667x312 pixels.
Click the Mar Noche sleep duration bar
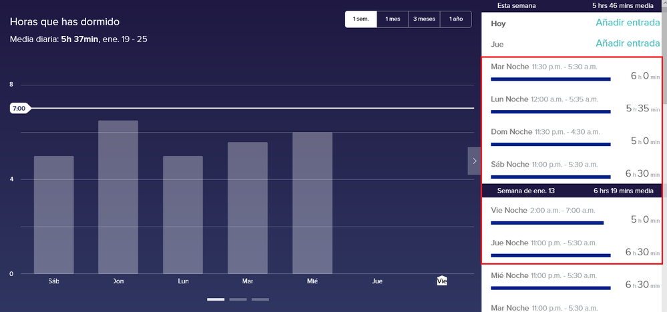550,79
